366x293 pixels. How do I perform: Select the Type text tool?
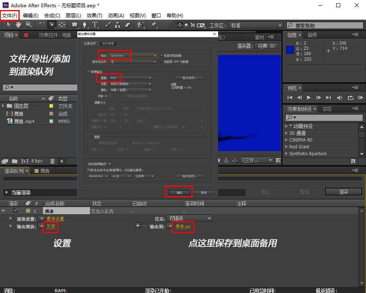coord(95,25)
